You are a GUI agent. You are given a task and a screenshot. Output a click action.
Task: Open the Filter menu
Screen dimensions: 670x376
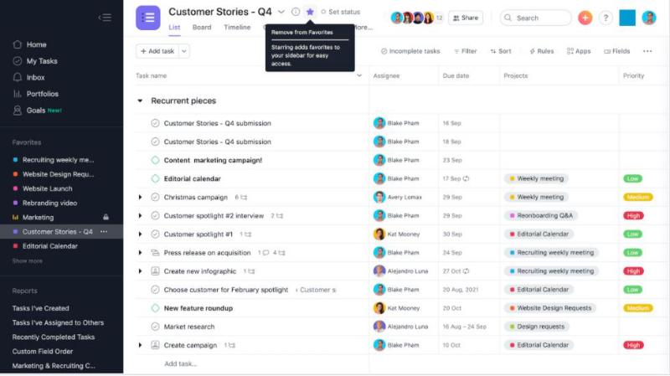point(465,51)
